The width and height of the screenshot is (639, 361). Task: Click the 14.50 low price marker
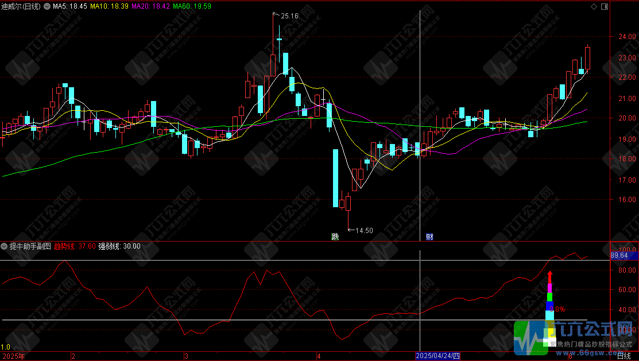tap(364, 231)
